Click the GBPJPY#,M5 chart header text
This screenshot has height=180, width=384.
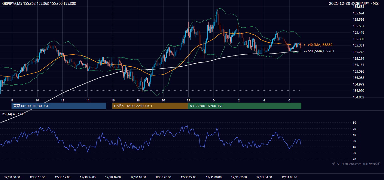coord(39,3)
